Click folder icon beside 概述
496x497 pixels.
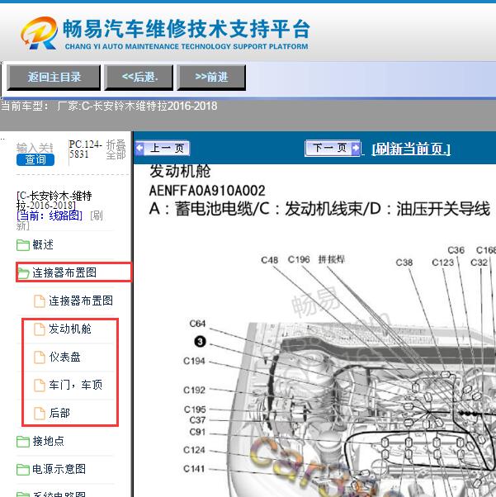[23, 245]
